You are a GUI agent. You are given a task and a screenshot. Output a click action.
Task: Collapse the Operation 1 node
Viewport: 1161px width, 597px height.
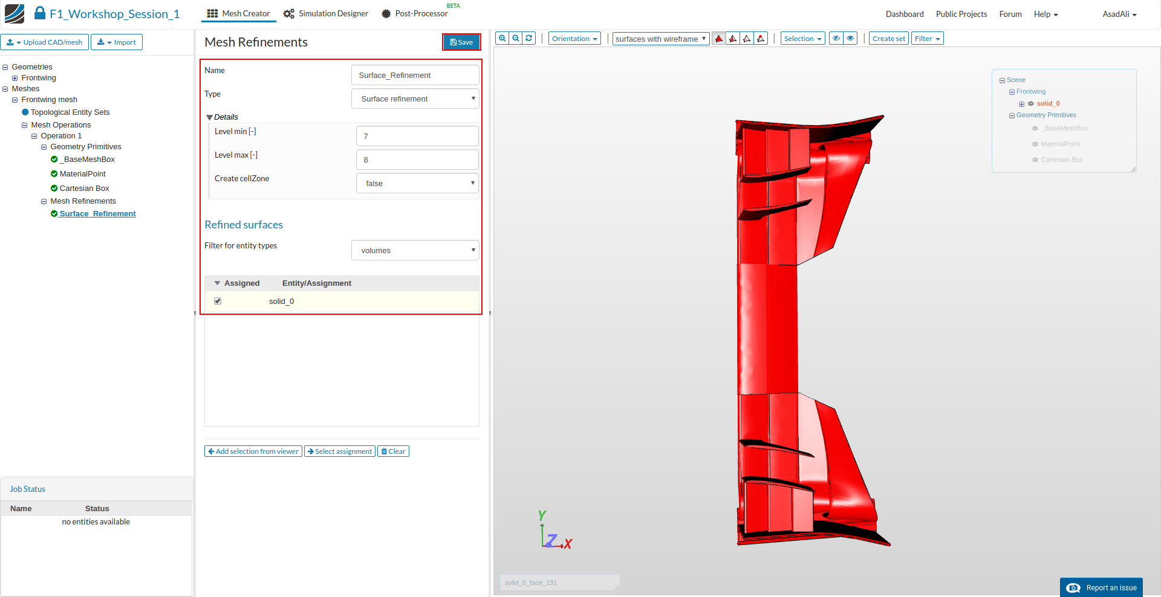pos(34,136)
